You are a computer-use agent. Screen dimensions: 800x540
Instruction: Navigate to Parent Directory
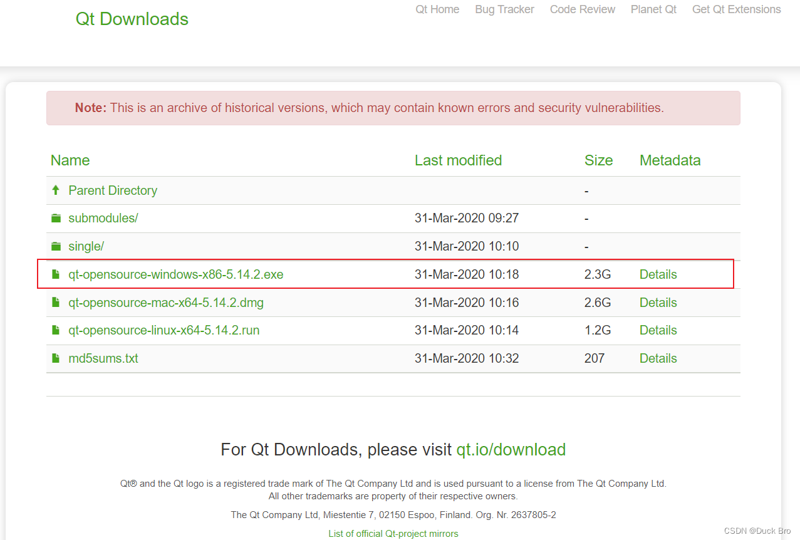tap(113, 190)
